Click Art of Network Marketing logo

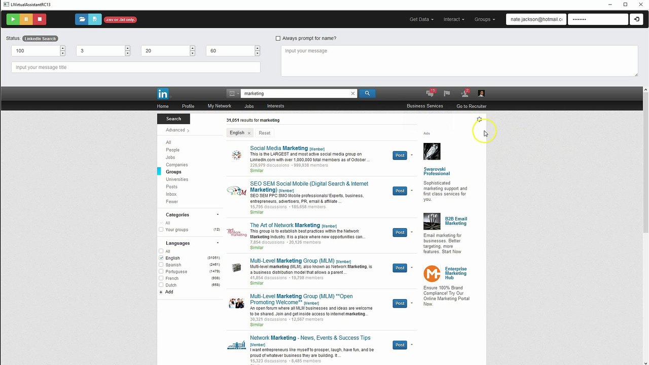click(x=236, y=233)
